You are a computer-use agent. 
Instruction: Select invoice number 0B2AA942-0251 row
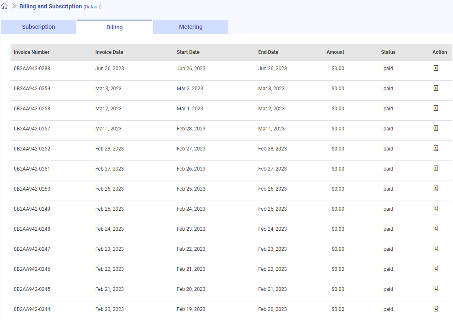[32, 169]
